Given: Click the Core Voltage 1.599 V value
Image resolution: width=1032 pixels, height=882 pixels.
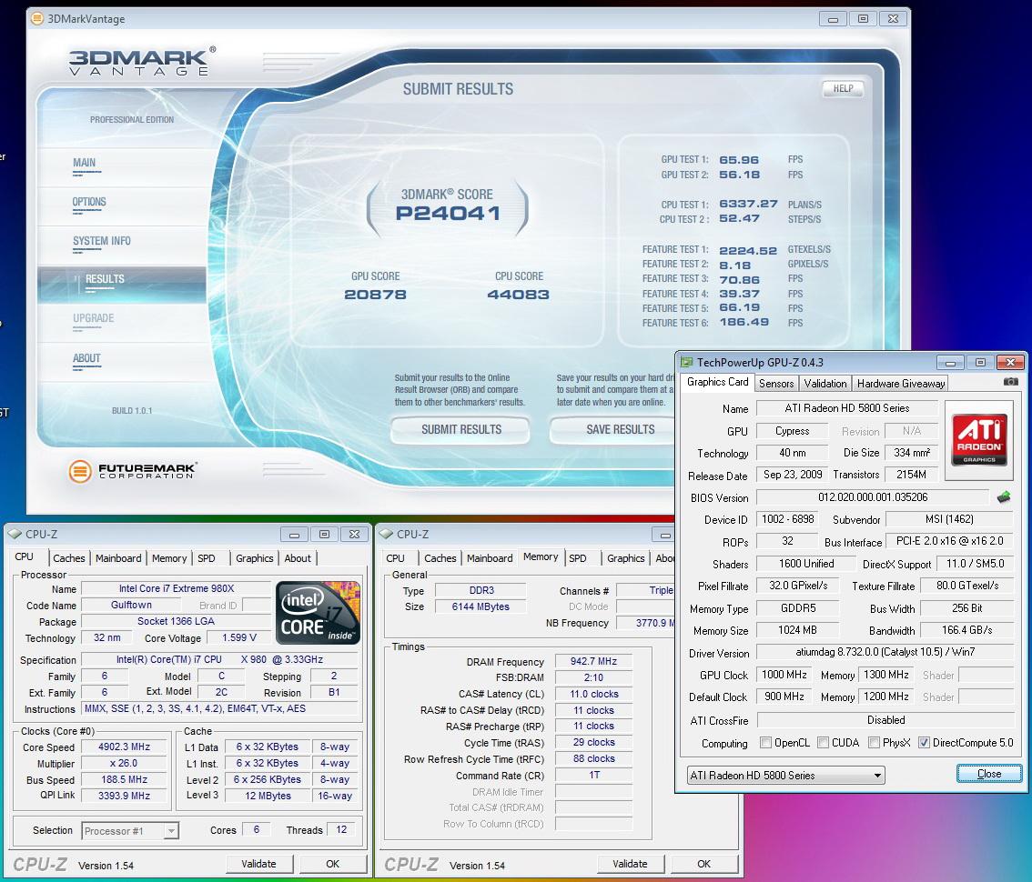Looking at the screenshot, I should (x=239, y=638).
